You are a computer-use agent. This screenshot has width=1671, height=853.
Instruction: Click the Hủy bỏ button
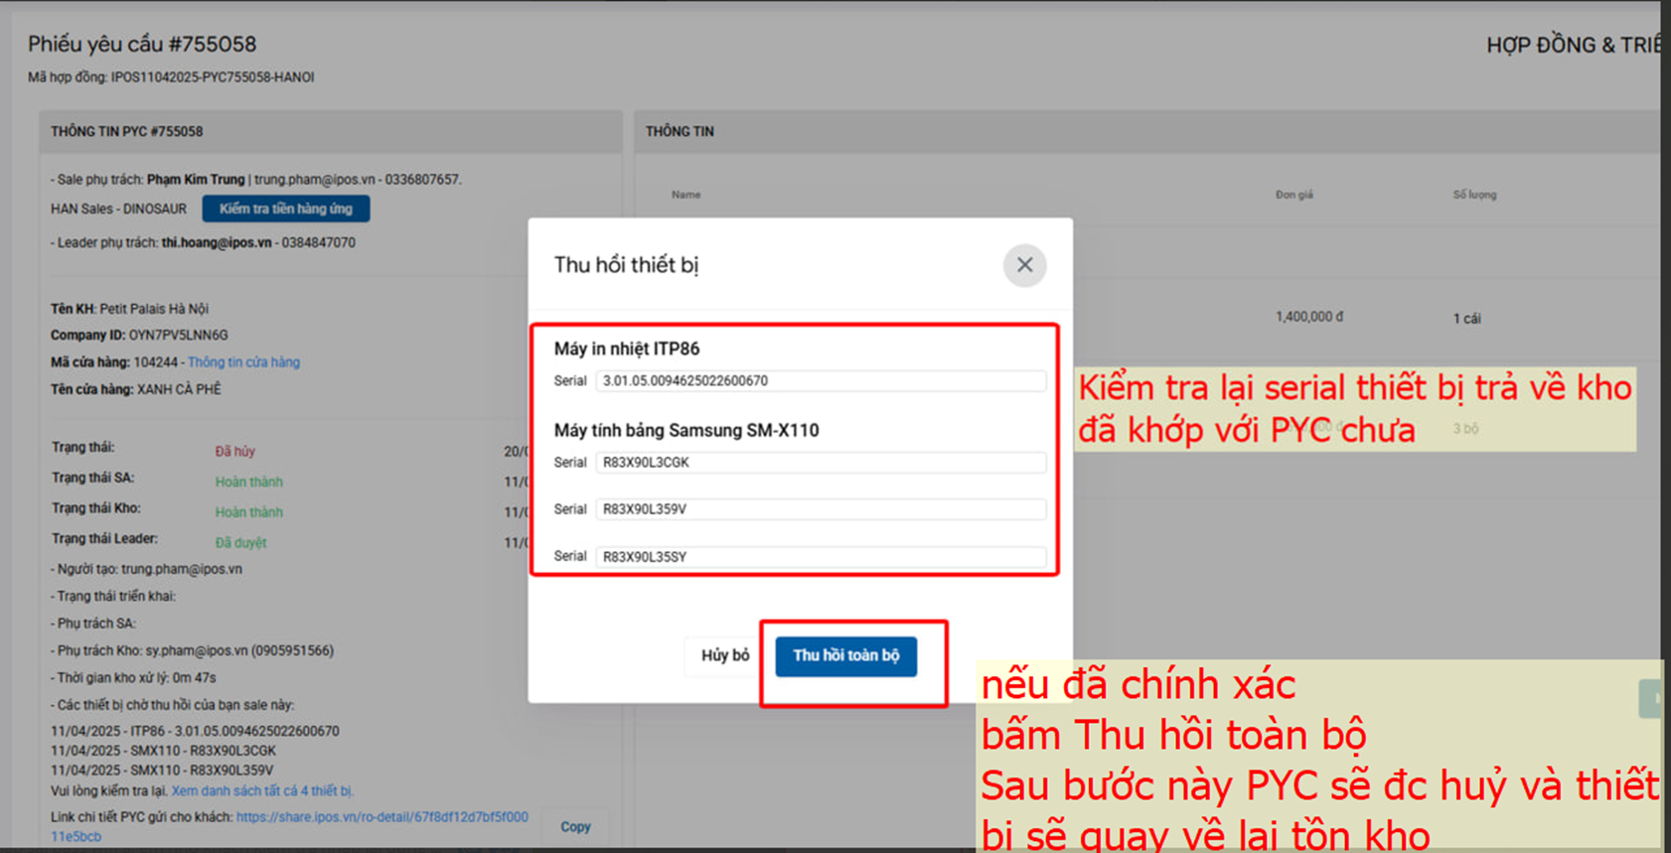(725, 655)
